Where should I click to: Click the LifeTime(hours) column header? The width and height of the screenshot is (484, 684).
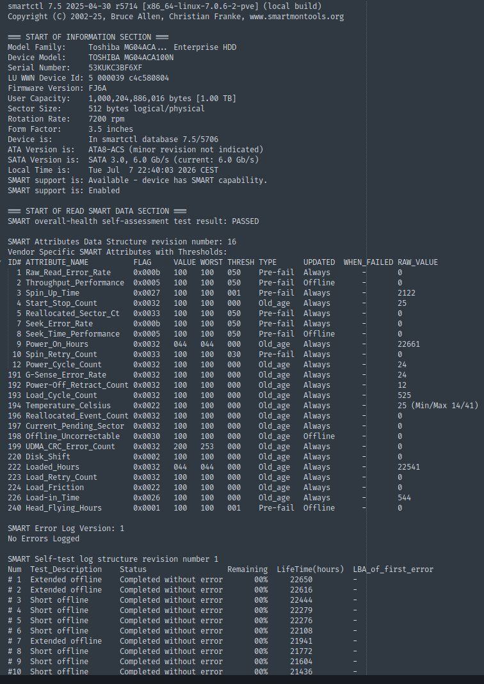point(311,569)
